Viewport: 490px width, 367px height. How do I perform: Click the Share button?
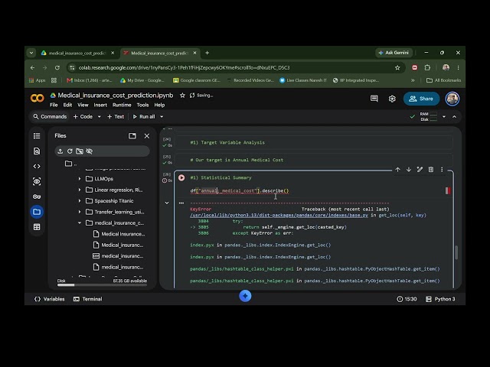pos(421,99)
